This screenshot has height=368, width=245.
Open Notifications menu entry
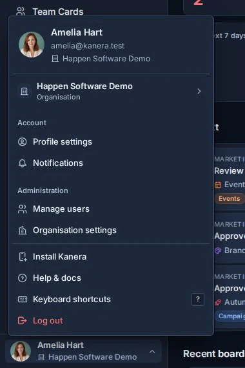tap(111, 163)
